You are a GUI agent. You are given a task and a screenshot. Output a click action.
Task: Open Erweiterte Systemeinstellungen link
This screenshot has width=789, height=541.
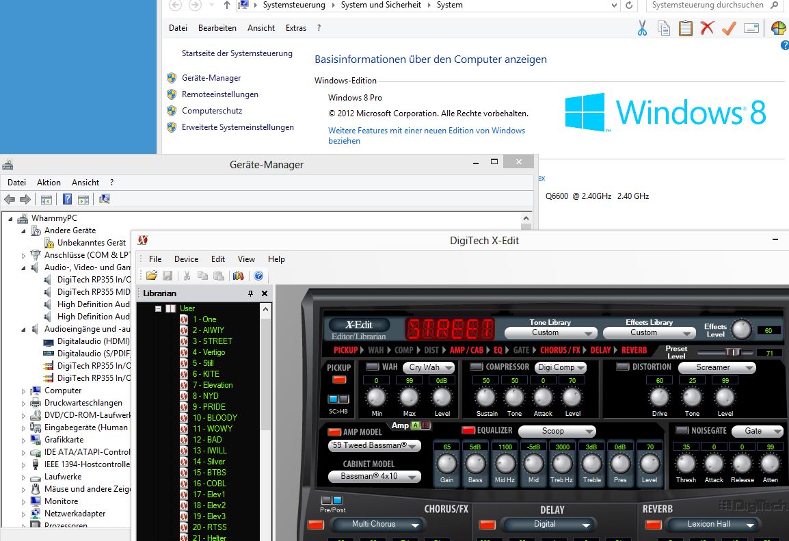point(237,127)
